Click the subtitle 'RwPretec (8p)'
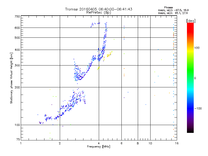208x156 pixels. [99, 12]
